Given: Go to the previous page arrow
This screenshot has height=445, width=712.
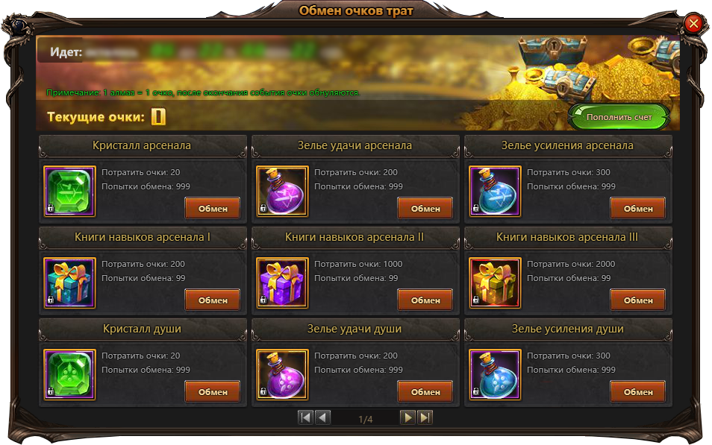Looking at the screenshot, I should (323, 417).
